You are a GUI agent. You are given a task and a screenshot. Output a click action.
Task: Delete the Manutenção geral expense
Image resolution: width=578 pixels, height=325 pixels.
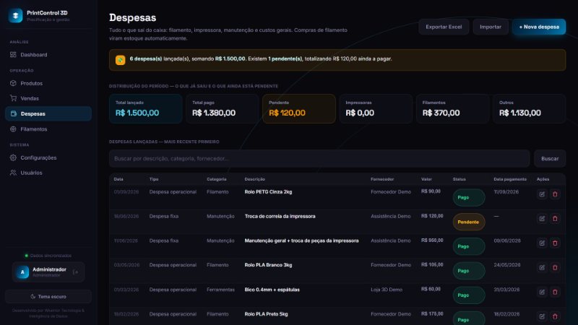(555, 243)
